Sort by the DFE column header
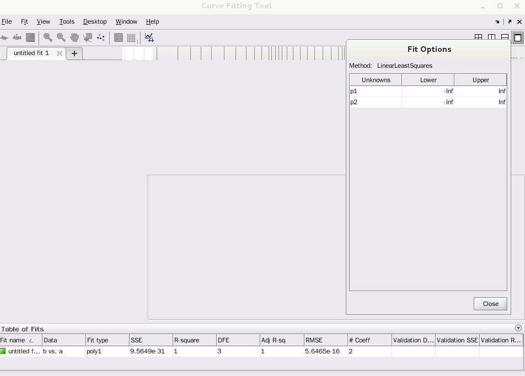This screenshot has width=525, height=376. (x=238, y=340)
